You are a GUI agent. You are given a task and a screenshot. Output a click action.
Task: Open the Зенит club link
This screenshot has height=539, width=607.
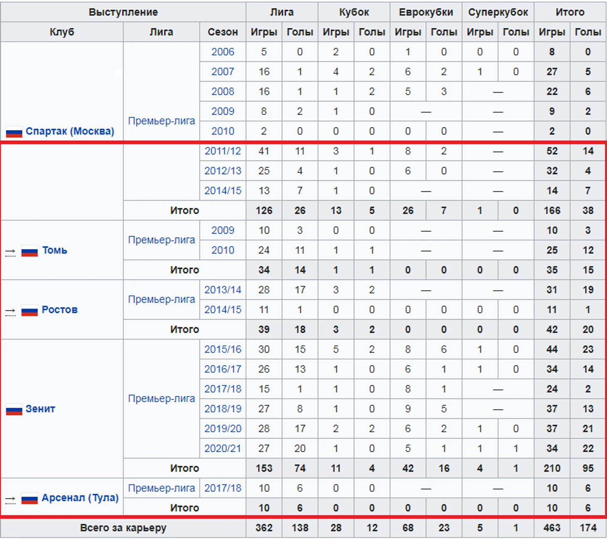[40, 409]
